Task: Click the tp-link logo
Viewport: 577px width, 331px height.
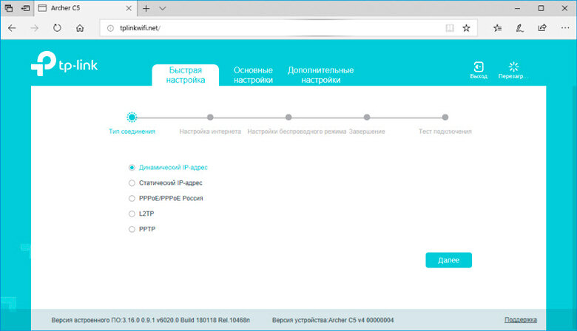Action: [64, 64]
